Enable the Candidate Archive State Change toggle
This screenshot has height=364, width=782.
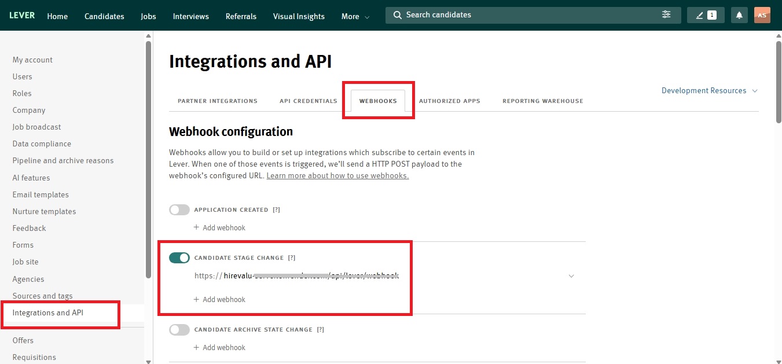point(179,329)
